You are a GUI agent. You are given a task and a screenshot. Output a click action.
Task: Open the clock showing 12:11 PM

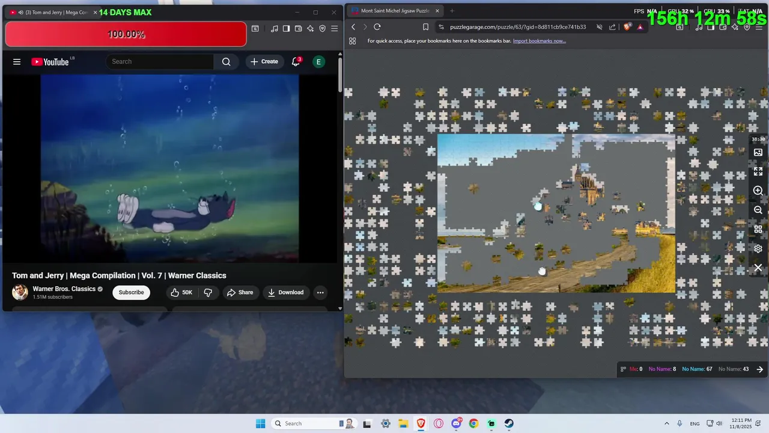pos(741,423)
